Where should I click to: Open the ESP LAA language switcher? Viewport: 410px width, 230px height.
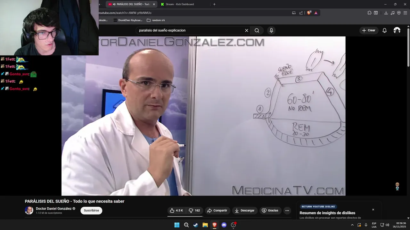[374, 225]
